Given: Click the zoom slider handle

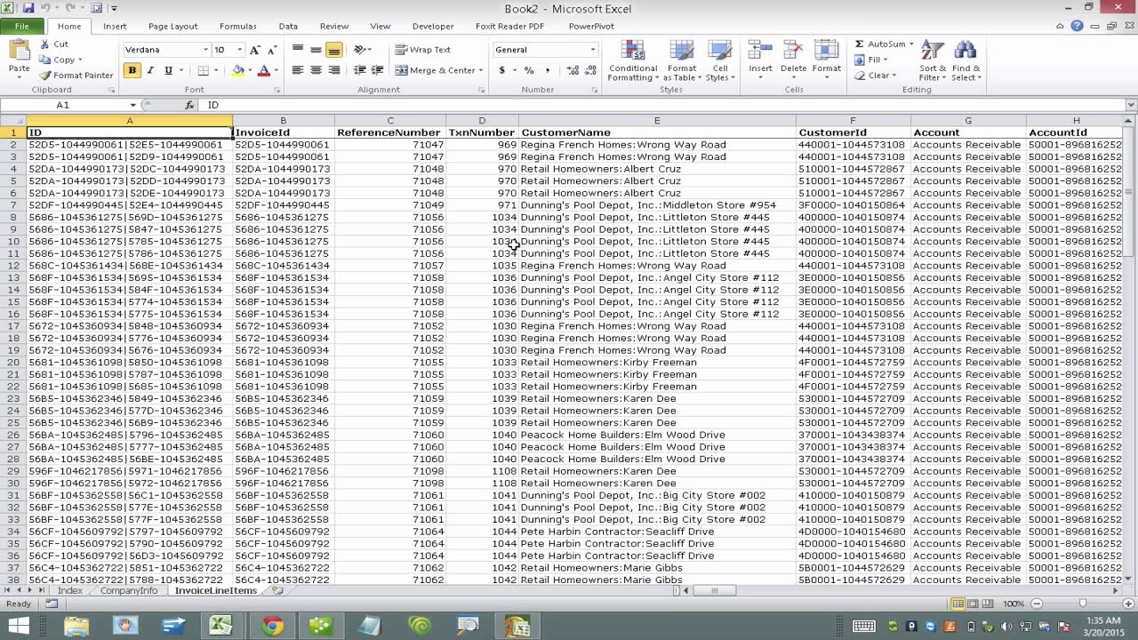Looking at the screenshot, I should click(1082, 604).
